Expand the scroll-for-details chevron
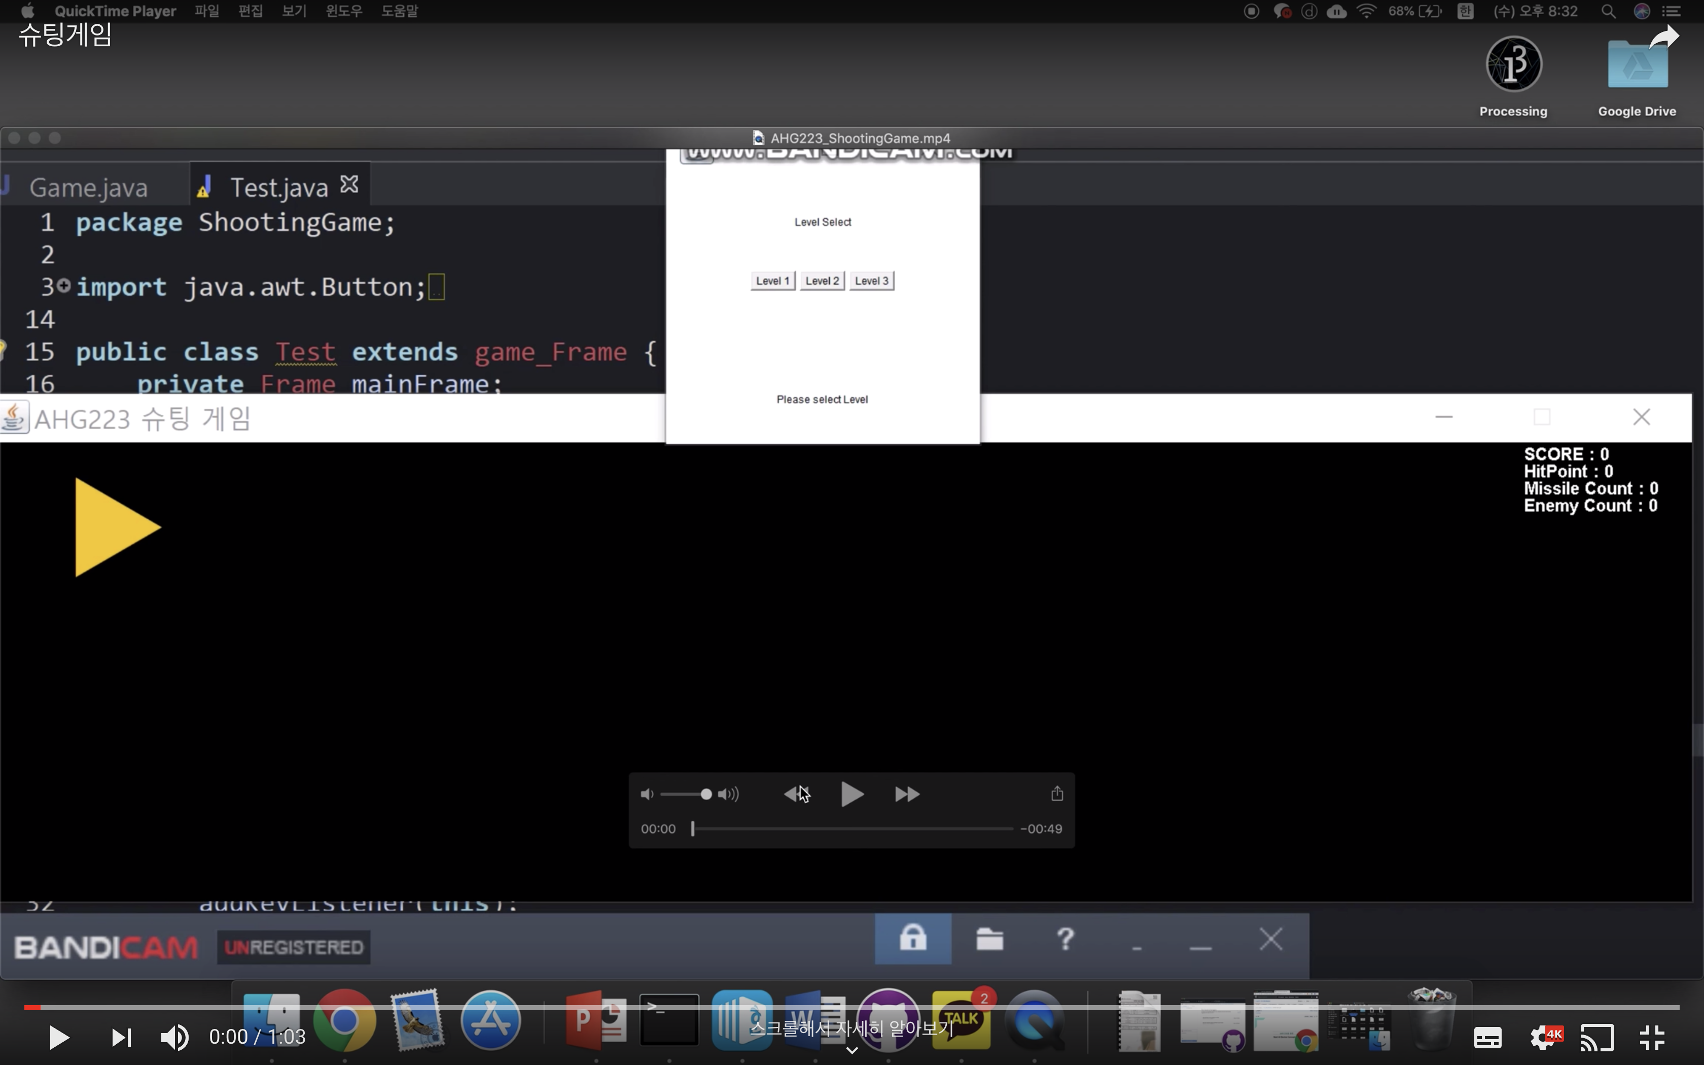This screenshot has height=1065, width=1704. click(852, 1050)
